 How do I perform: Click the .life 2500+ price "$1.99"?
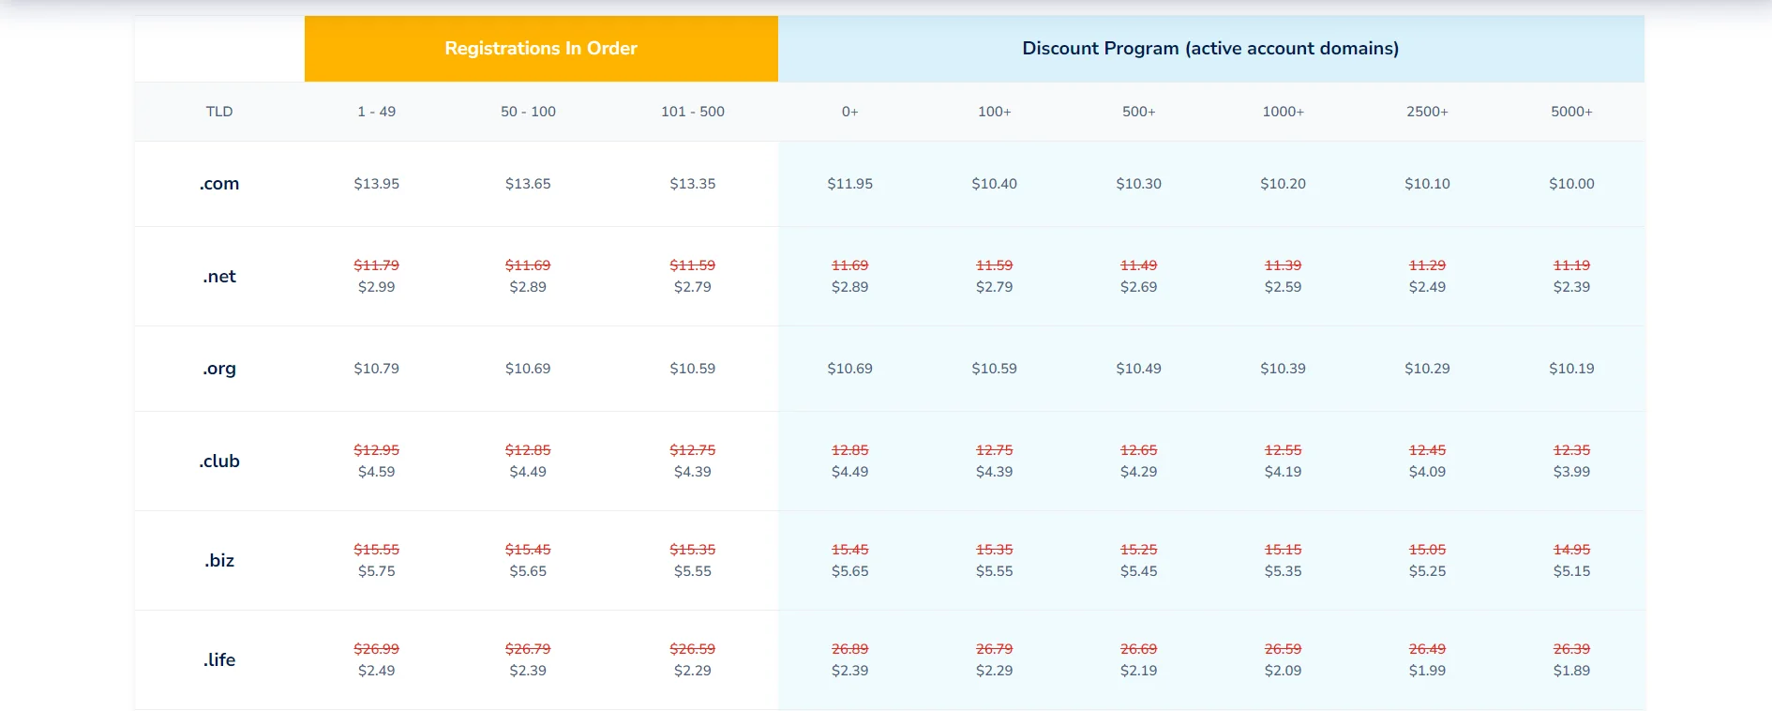click(1428, 671)
